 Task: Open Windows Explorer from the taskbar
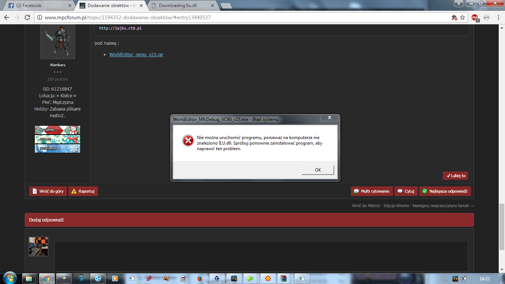tap(29, 278)
